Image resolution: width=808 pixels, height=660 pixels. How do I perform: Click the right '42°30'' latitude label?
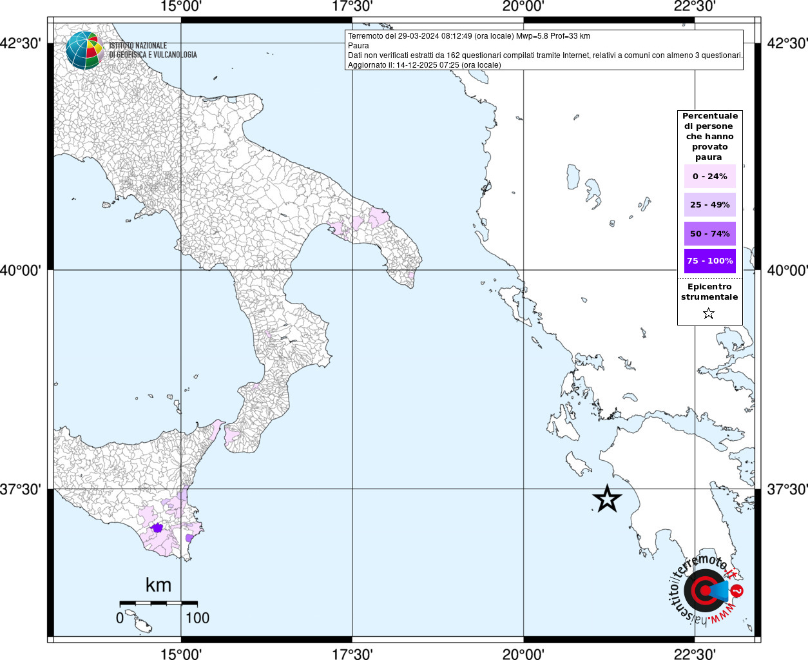[787, 43]
